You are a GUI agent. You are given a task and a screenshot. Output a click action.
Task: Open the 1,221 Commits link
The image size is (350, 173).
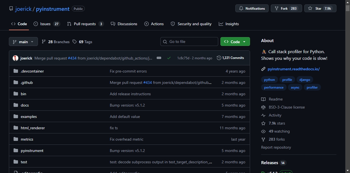[x=230, y=58]
